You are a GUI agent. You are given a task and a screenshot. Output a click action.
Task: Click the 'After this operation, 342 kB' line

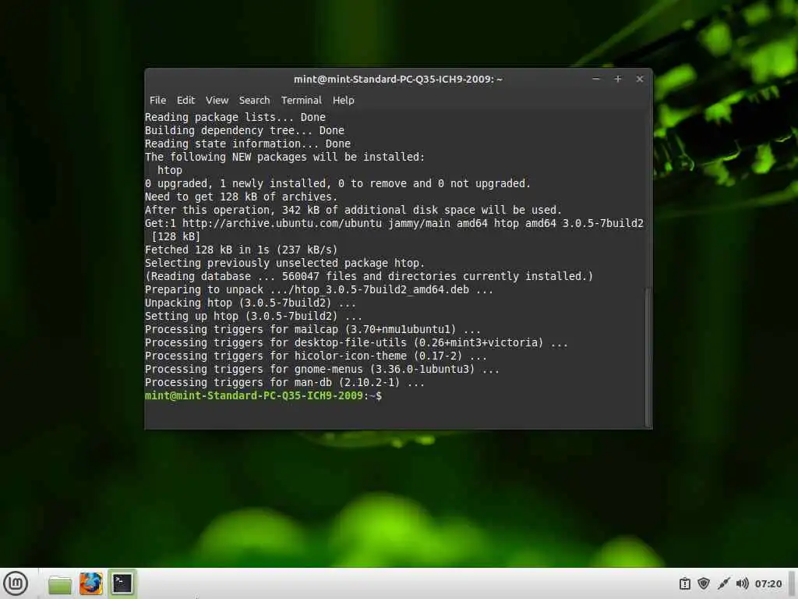click(353, 210)
